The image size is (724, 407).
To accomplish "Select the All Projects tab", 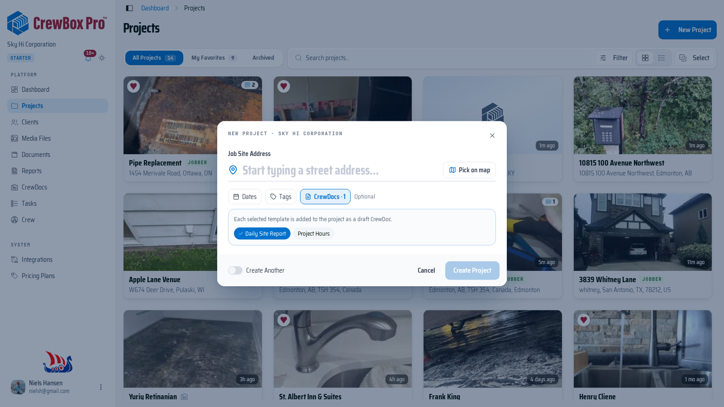I will 154,58.
